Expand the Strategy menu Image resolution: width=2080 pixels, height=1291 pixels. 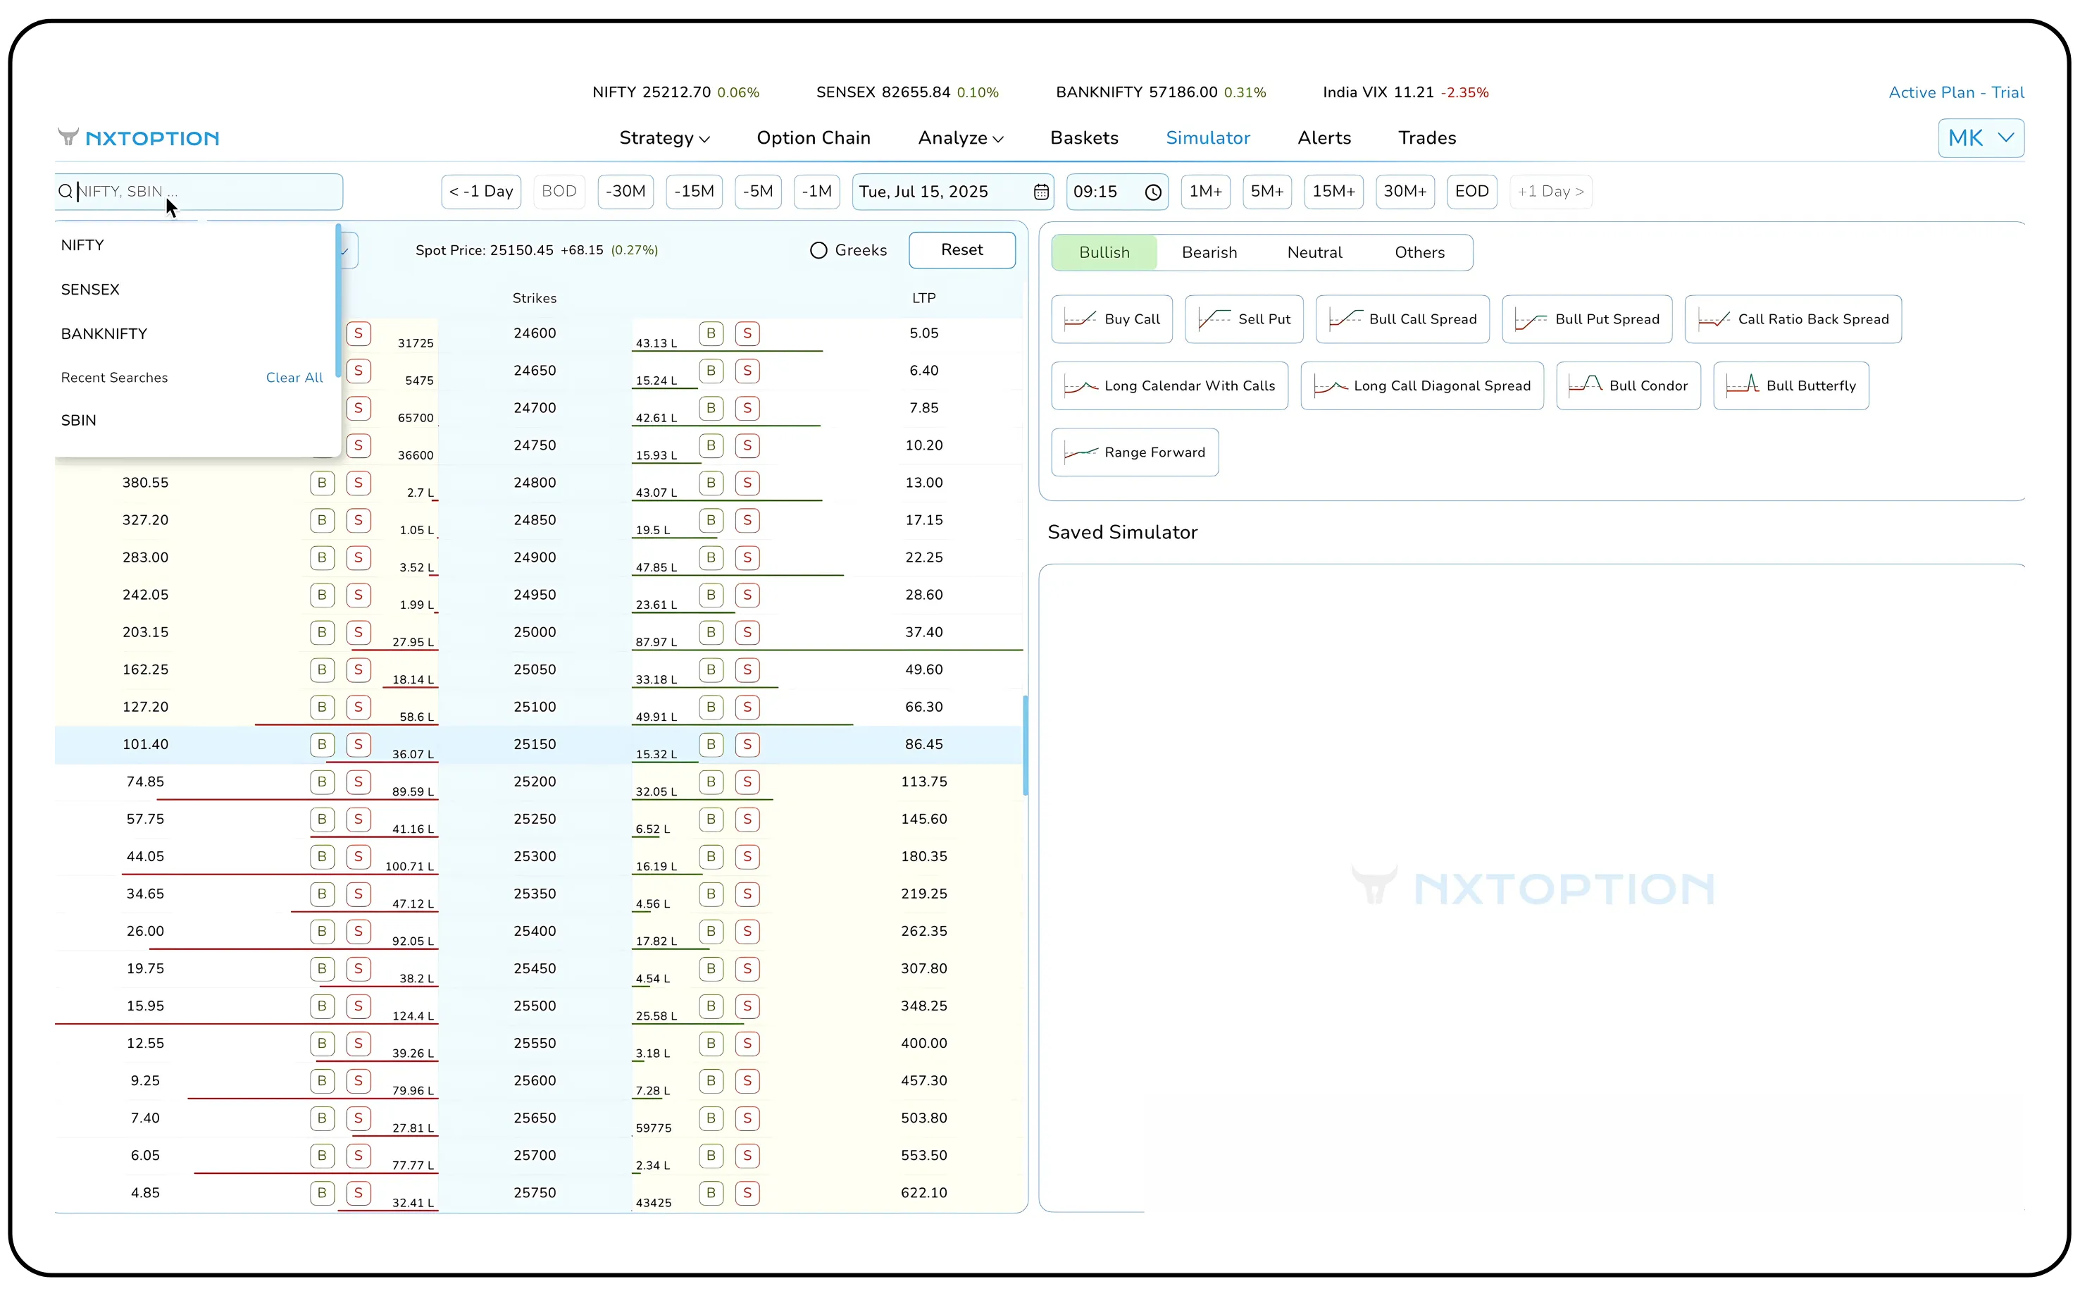click(664, 137)
